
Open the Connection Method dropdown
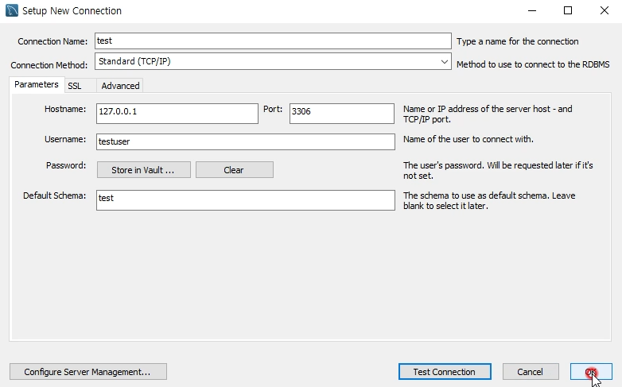273,61
